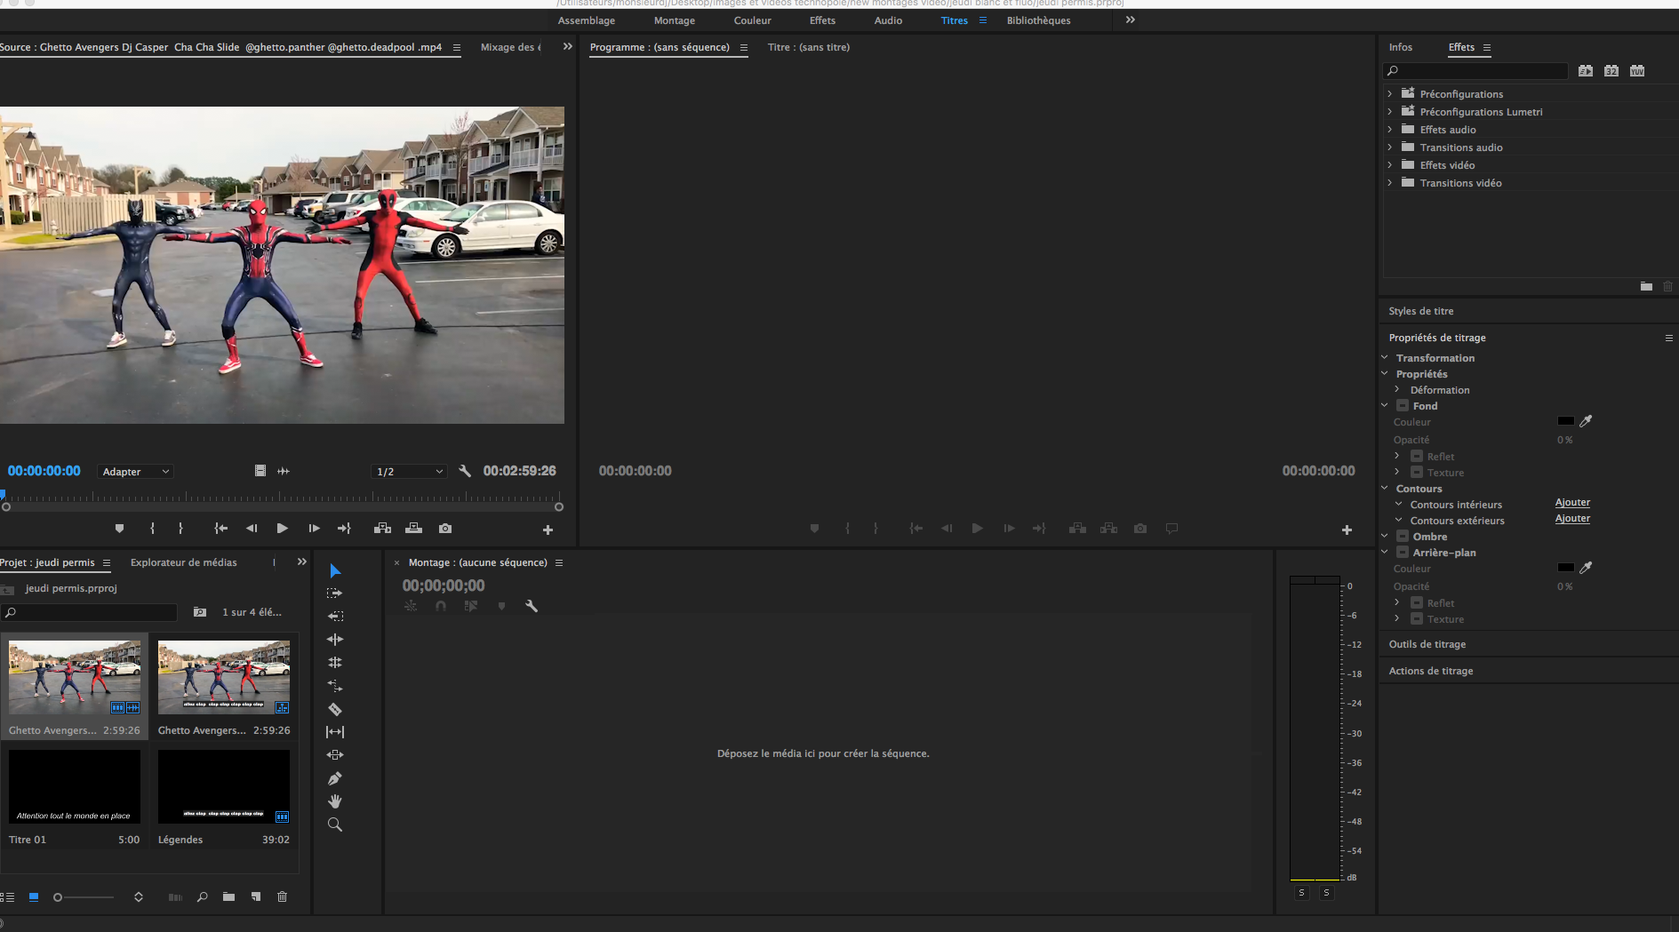
Task: Enable the Ombre checkbox
Action: click(1403, 536)
